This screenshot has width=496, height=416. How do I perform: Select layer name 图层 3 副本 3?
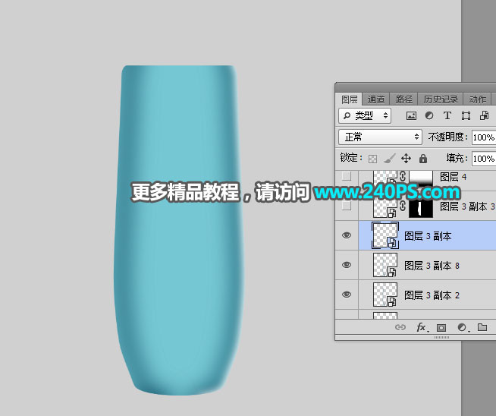pos(467,206)
